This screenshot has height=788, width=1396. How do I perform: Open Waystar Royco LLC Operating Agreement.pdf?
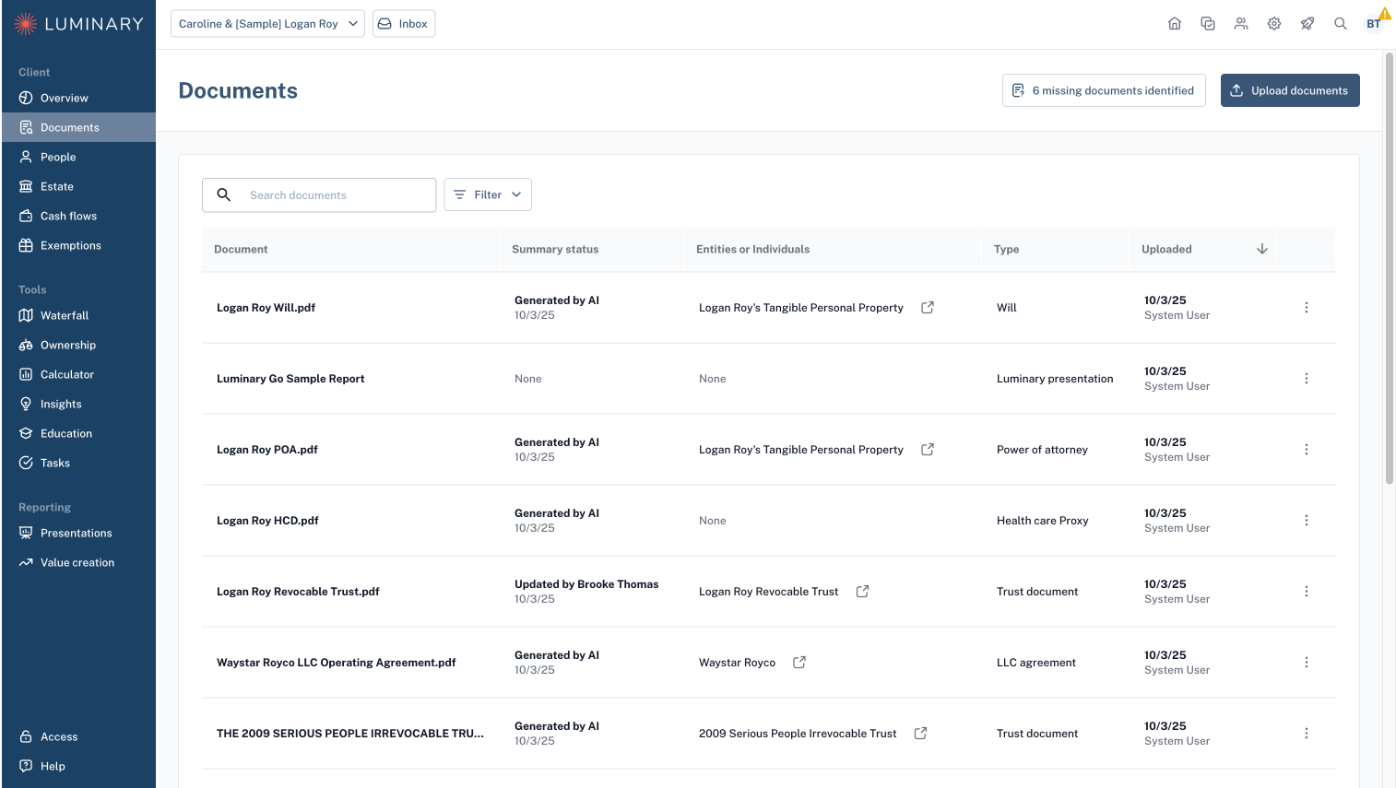[337, 663]
